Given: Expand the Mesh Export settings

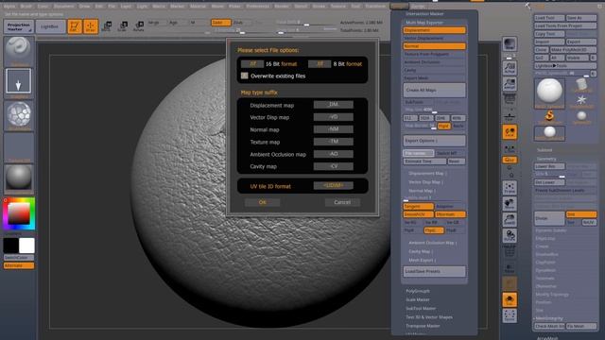Looking at the screenshot, I should [x=423, y=261].
